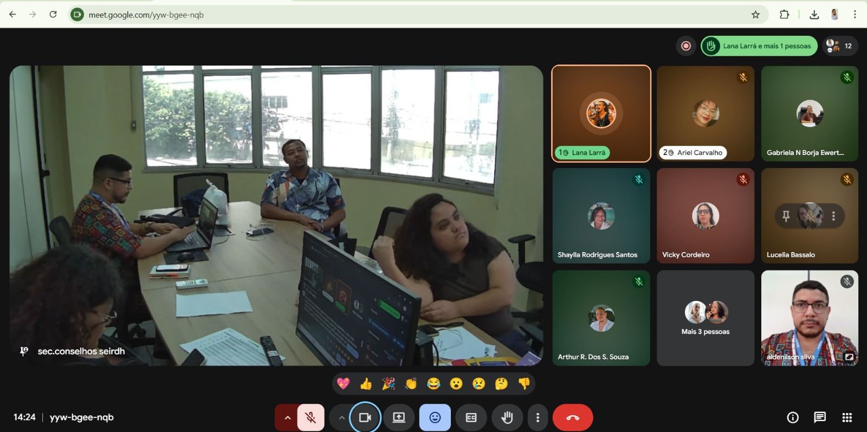This screenshot has height=432, width=867.
Task: Open the three-dot more options menu
Action: click(538, 417)
